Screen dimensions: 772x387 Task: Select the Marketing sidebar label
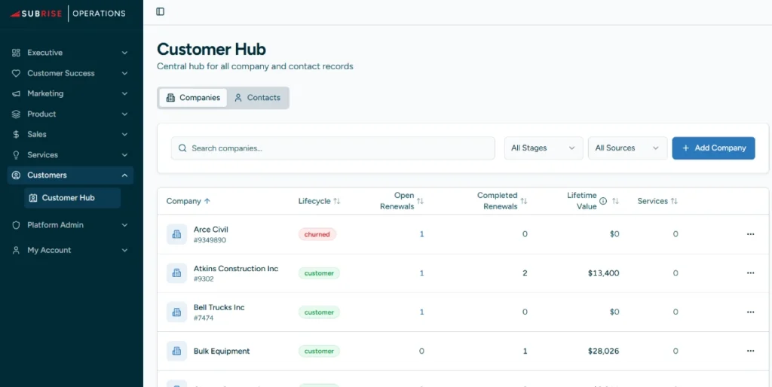[x=45, y=93]
